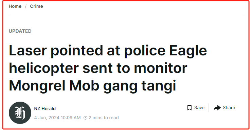Click the '10:09 AM' publish time
250x130 pixels.
point(70,118)
